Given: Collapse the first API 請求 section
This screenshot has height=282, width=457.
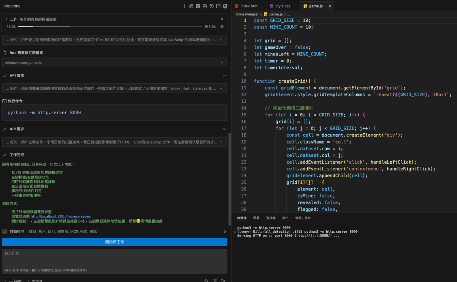Looking at the screenshot, I should 224,76.
